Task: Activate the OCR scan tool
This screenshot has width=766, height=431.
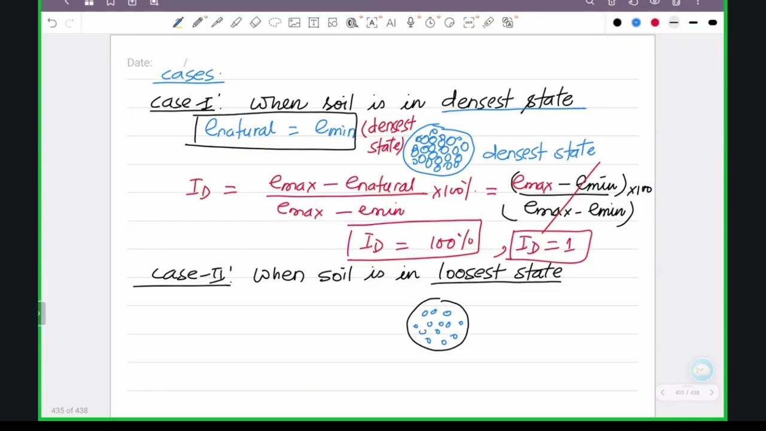Action: (x=469, y=23)
